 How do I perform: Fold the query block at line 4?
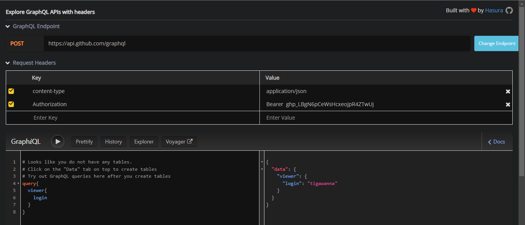18,183
